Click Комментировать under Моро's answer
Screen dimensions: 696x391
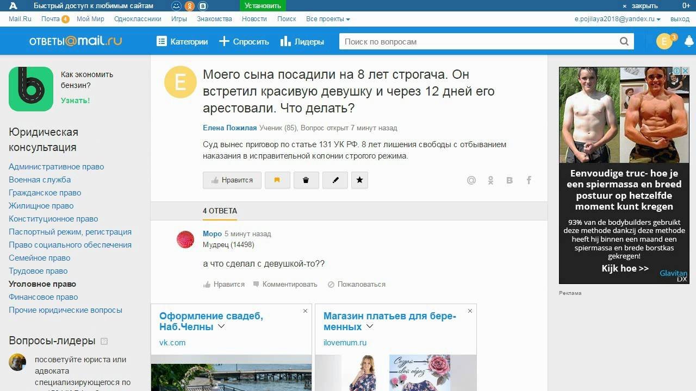point(284,285)
